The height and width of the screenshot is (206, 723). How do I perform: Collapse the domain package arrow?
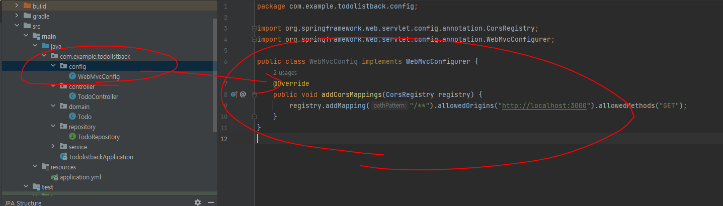click(53, 107)
